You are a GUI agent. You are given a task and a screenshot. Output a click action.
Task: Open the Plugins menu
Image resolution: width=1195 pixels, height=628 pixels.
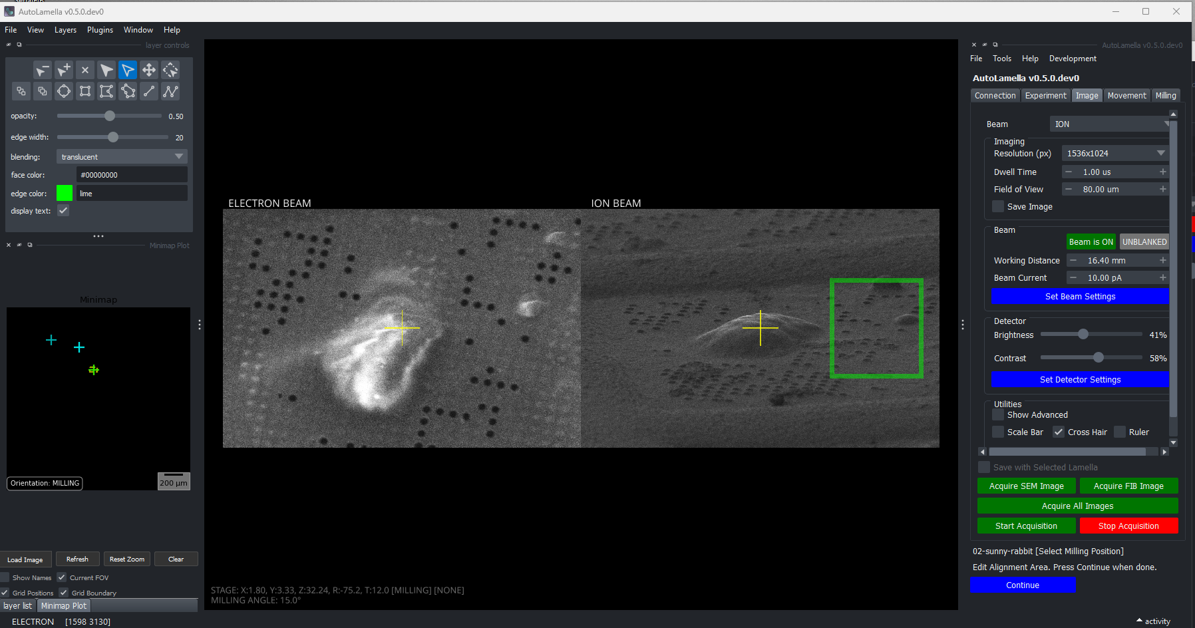coord(100,30)
